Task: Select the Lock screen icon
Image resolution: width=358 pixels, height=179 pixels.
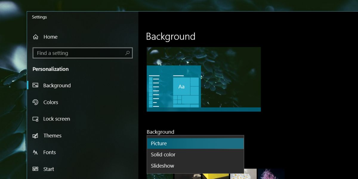Action: (36, 119)
